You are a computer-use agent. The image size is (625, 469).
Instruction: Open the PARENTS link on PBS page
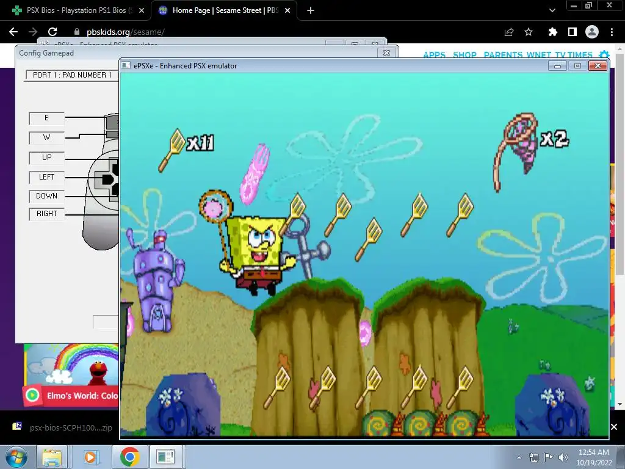point(503,54)
